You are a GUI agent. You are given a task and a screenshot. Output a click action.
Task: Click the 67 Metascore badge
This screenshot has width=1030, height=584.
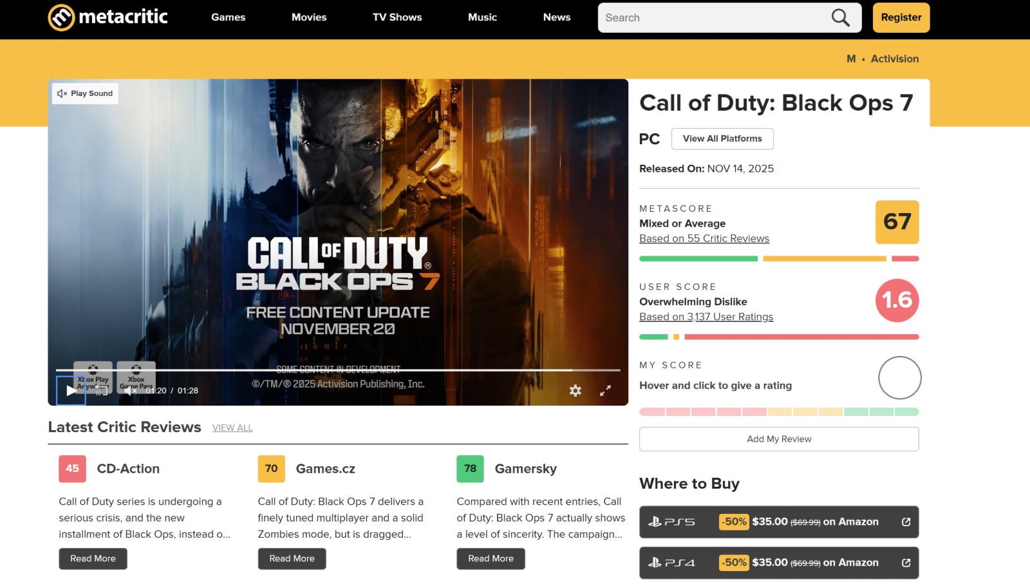tap(897, 222)
